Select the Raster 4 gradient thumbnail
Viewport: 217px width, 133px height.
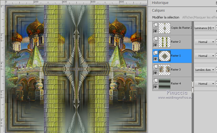[x=165, y=84]
